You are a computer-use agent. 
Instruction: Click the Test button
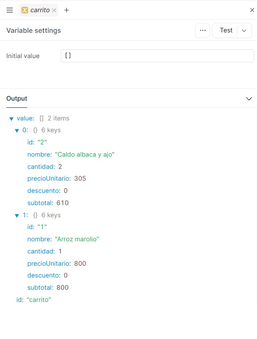pos(226,30)
